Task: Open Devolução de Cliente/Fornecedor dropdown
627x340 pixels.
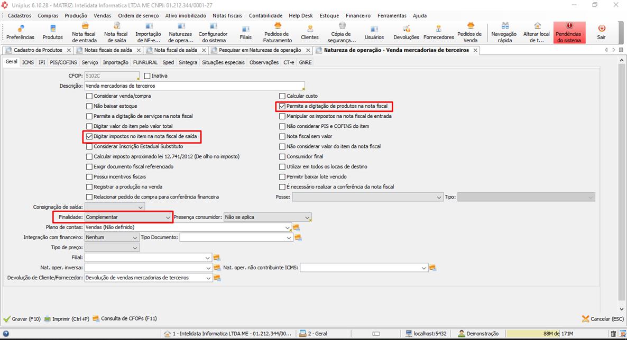Action: [x=208, y=278]
